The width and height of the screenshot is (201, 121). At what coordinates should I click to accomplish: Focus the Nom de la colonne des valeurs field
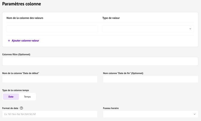(52, 29)
